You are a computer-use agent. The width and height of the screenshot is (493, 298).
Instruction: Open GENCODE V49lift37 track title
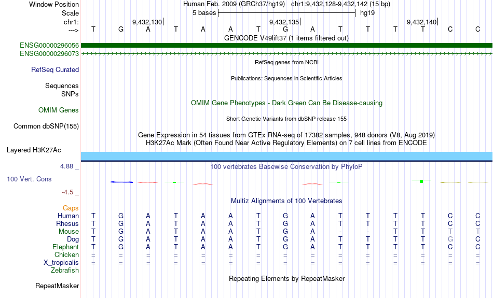click(x=286, y=38)
